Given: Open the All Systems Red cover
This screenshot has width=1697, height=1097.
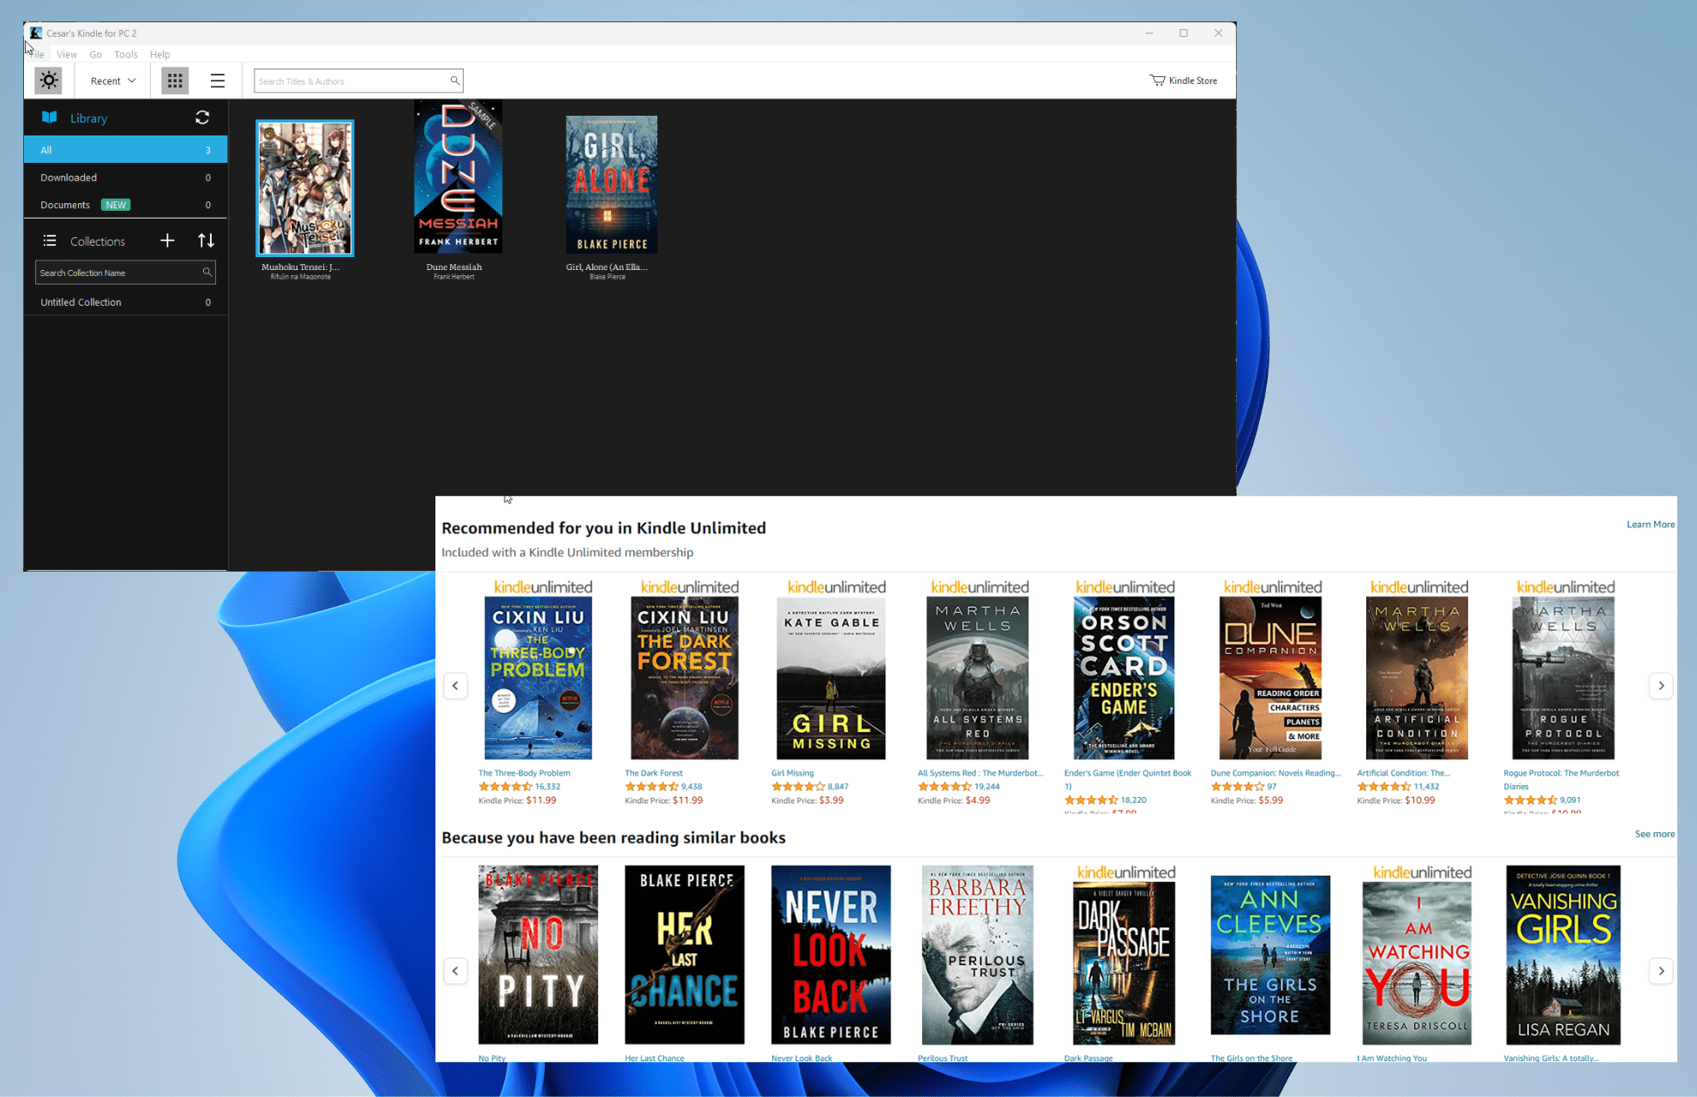Looking at the screenshot, I should (x=978, y=678).
